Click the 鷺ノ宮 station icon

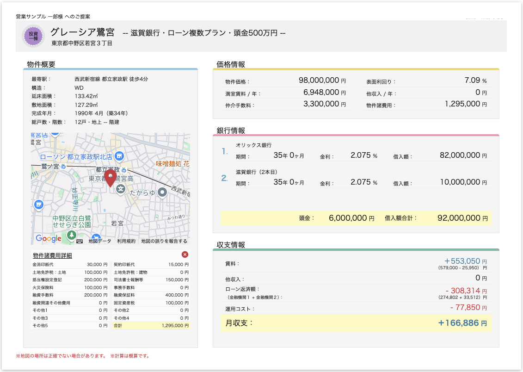point(63,166)
